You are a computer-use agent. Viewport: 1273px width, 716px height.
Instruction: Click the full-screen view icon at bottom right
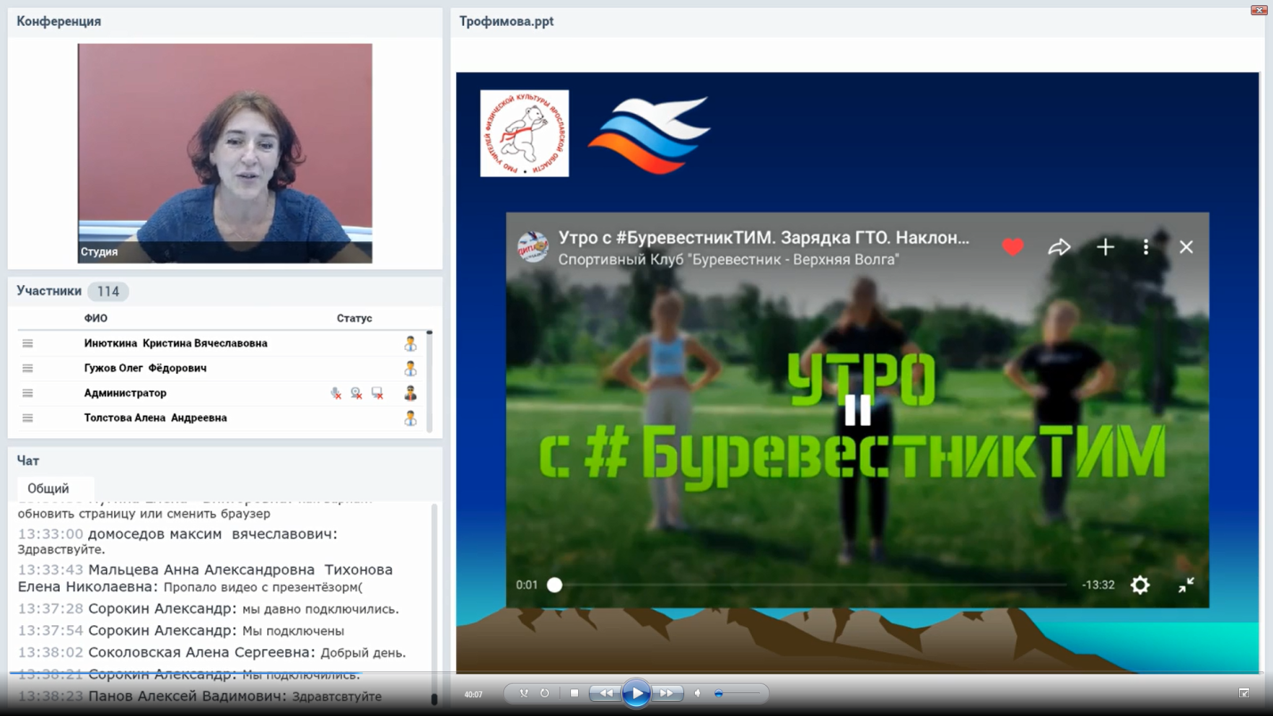(x=1244, y=693)
